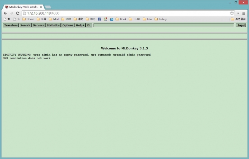Open the Home bookmark folder
The width and height of the screenshot is (249, 159).
[x=28, y=19]
